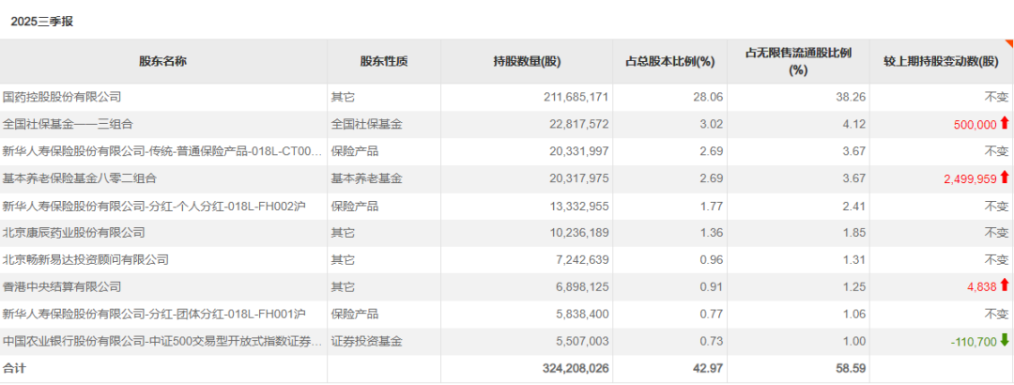Click float ratio 1.06
This screenshot has width=1014, height=385.
click(x=856, y=314)
